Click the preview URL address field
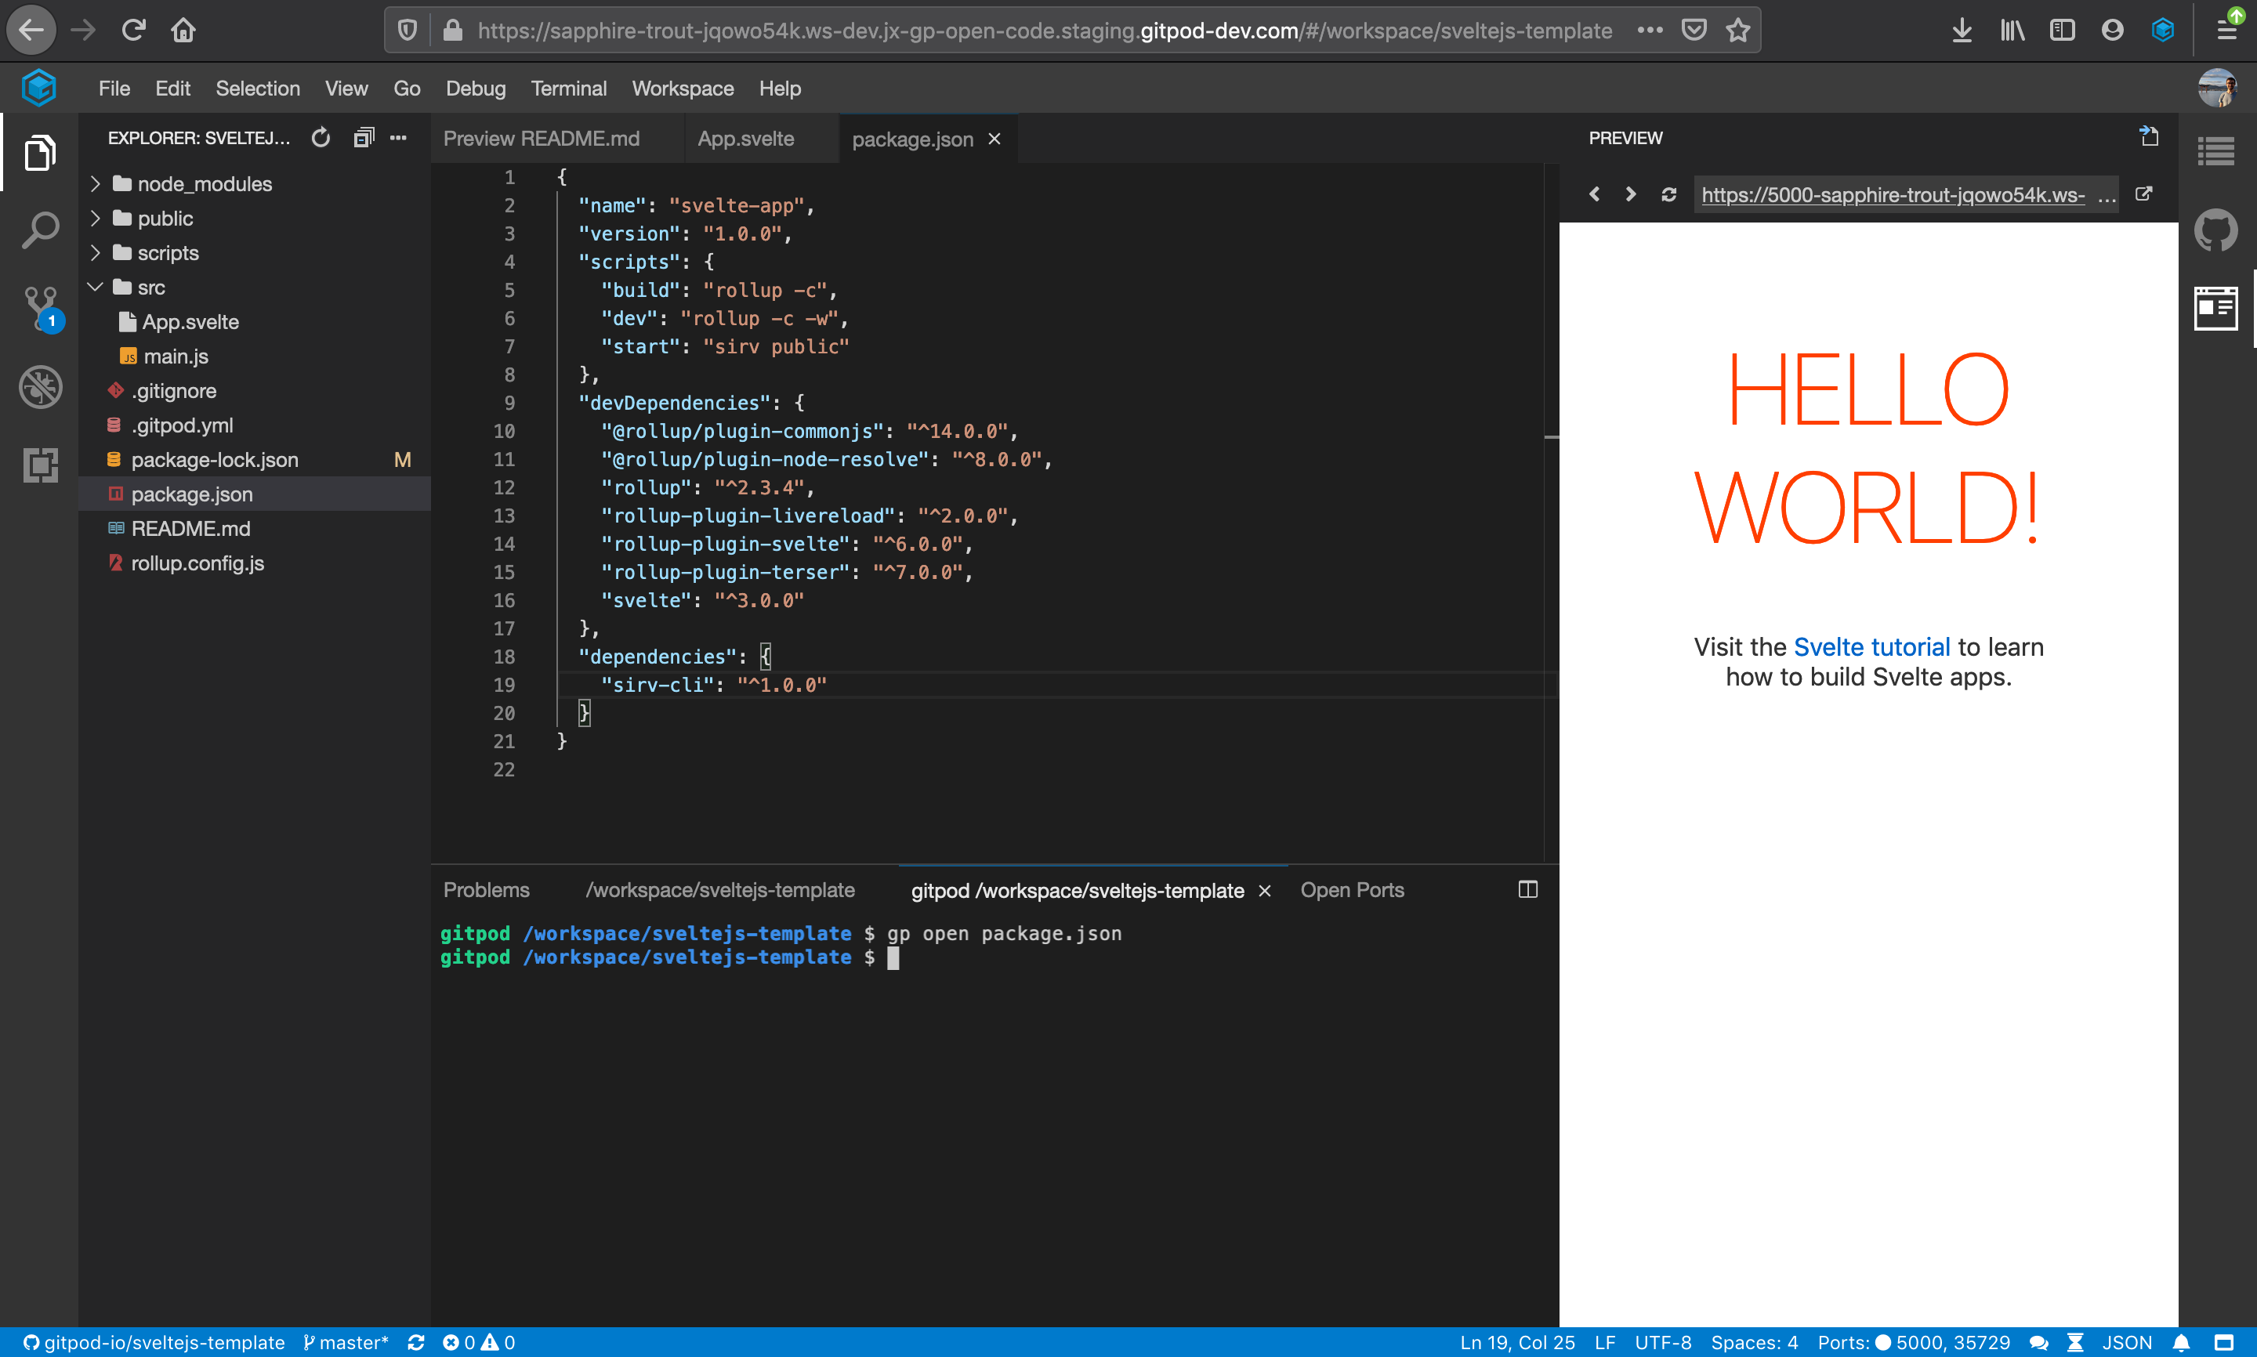The height and width of the screenshot is (1357, 2257). (1893, 195)
